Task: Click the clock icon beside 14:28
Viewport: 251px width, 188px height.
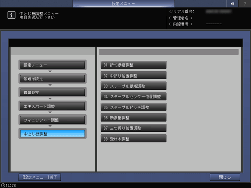Action: (x=3, y=185)
